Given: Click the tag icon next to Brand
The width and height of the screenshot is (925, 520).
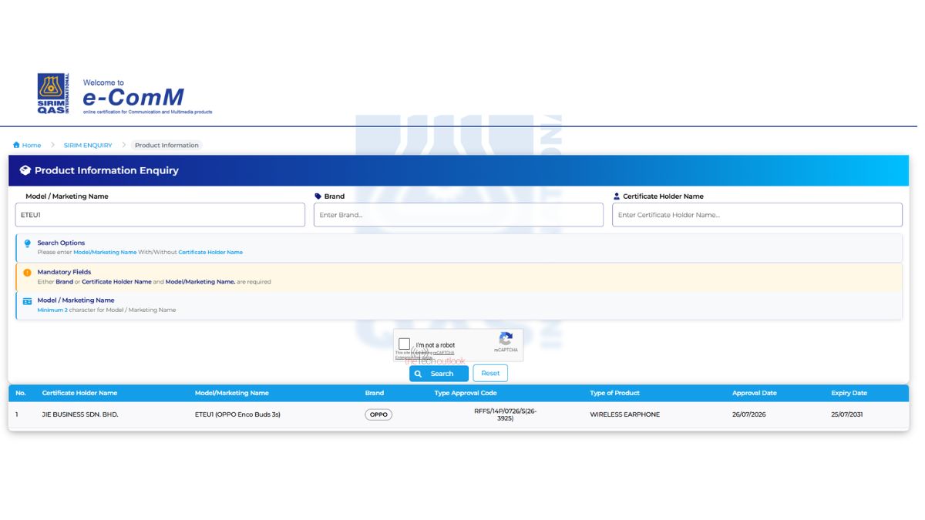Looking at the screenshot, I should pyautogui.click(x=318, y=196).
